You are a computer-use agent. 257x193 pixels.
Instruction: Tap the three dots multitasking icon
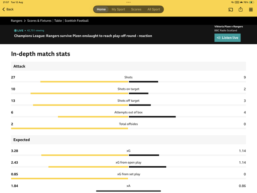click(128, 2)
